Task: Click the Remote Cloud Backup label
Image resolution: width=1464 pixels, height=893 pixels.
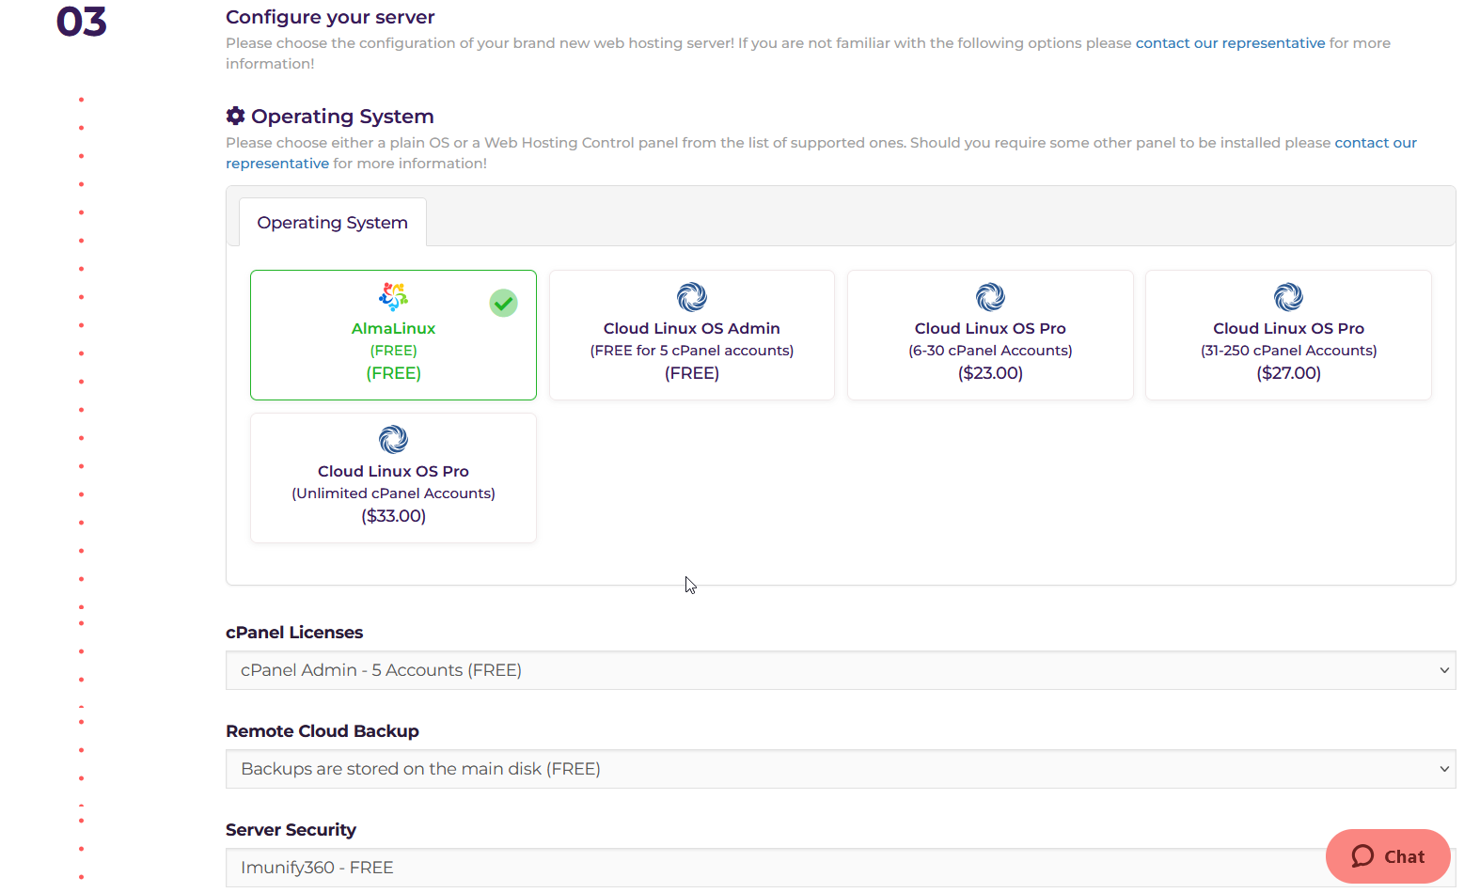Action: pos(323,731)
